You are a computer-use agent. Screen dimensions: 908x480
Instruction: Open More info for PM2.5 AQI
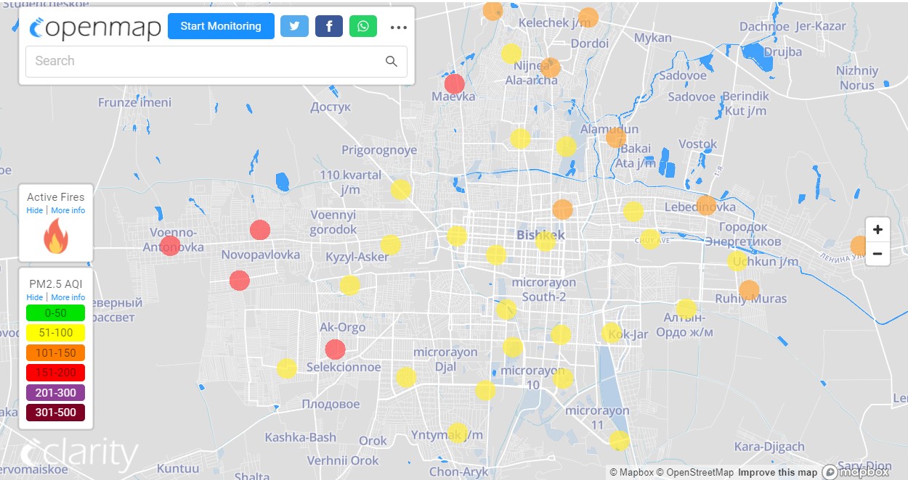pos(68,297)
